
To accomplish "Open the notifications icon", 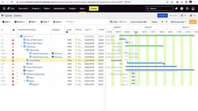I will pos(176,8).
